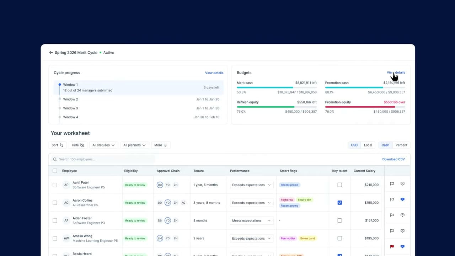This screenshot has height=256, width=455.
Task: Click the AC avatar for Aaron Collins
Action: 66,203
